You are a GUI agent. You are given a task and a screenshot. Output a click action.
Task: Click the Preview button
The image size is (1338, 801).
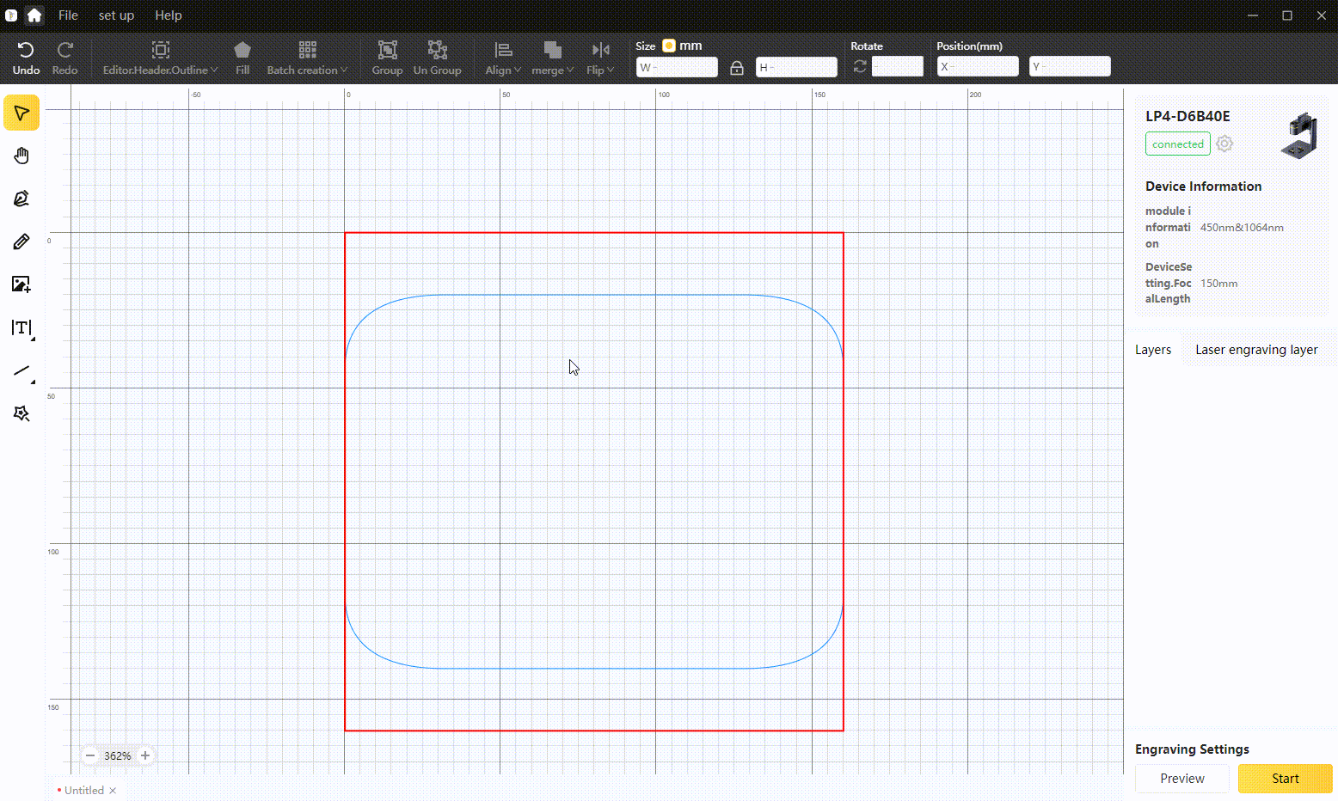tap(1181, 779)
